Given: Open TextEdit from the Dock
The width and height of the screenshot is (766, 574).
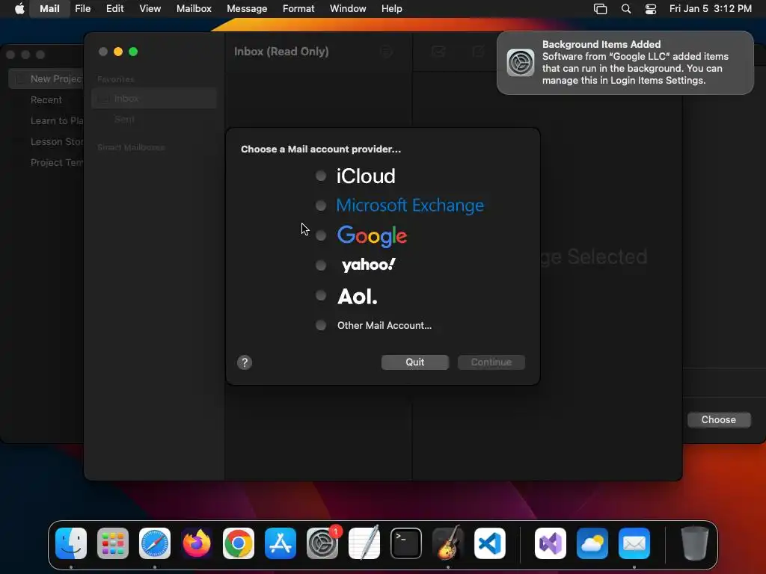Looking at the screenshot, I should [x=364, y=543].
